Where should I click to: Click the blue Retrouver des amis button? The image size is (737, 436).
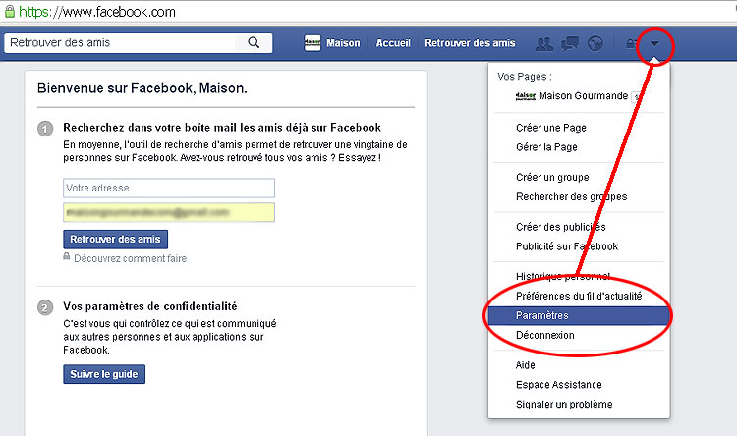pos(115,240)
